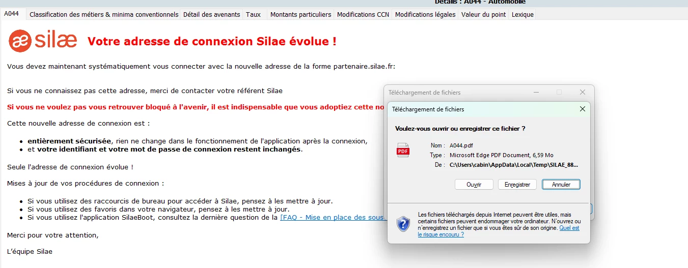Click the 'Cette nouvelle adresse de connexion est' line

click(x=79, y=123)
